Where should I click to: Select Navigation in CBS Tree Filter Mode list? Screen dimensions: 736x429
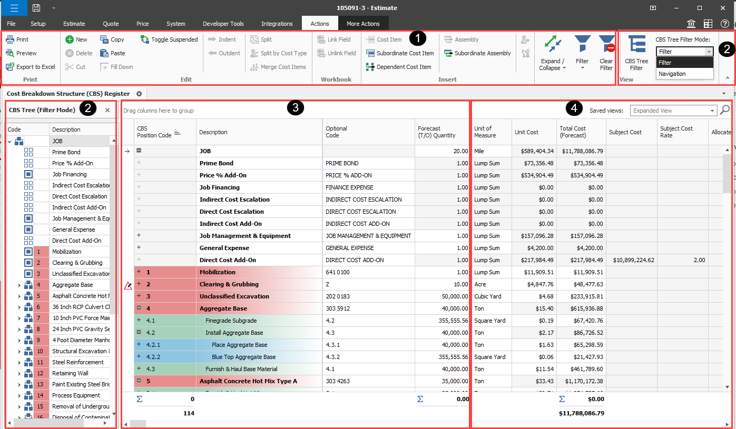click(672, 74)
